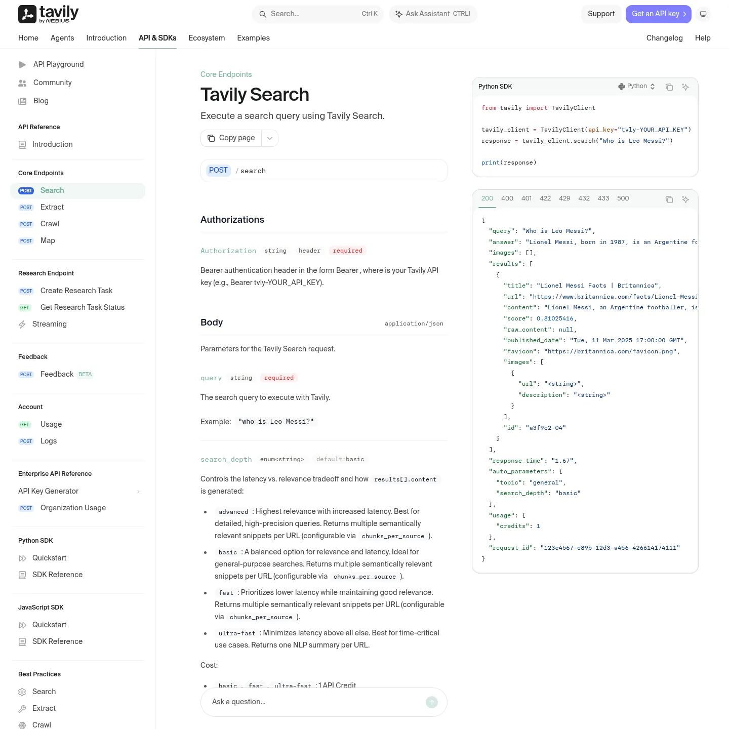729x729 pixels.
Task: Submit question with the send arrow button
Action: (x=432, y=702)
